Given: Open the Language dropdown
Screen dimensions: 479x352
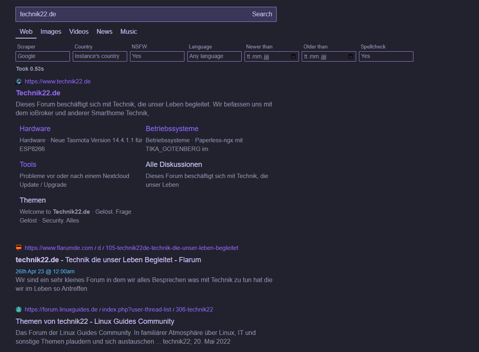Looking at the screenshot, I should 215,56.
